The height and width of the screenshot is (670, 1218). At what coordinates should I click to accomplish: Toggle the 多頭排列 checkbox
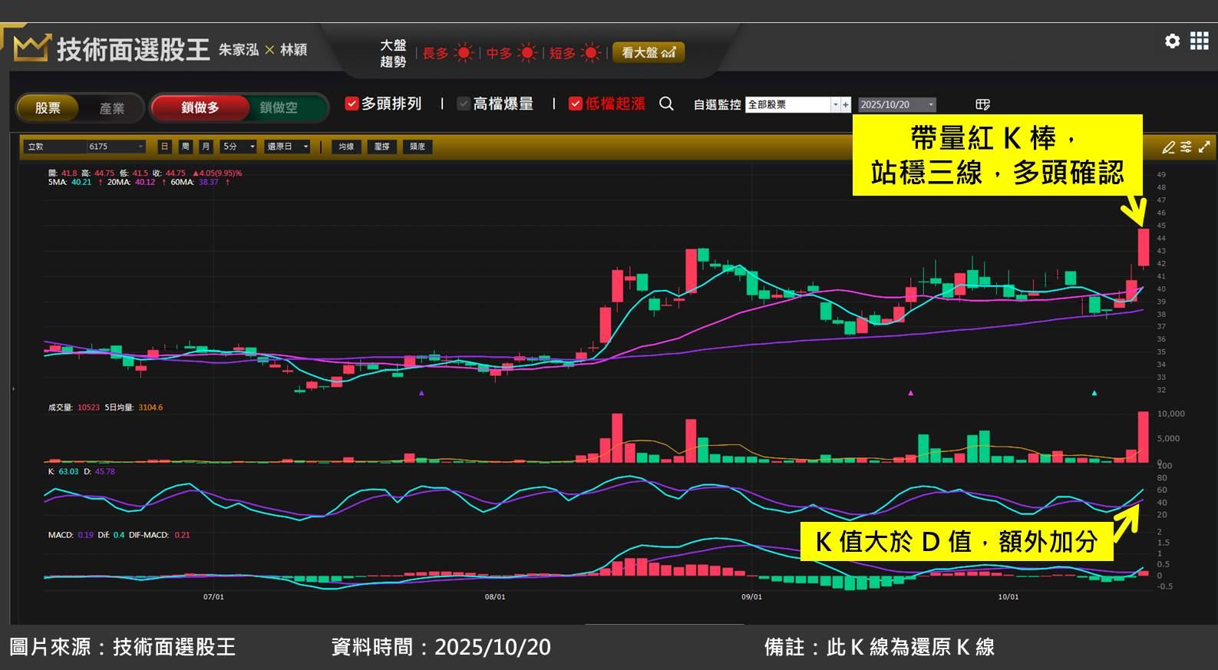point(352,104)
